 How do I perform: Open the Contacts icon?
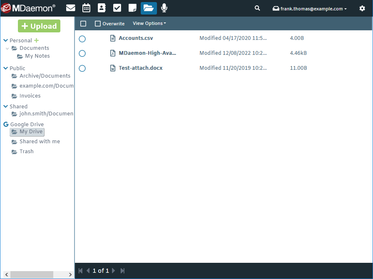coord(102,8)
